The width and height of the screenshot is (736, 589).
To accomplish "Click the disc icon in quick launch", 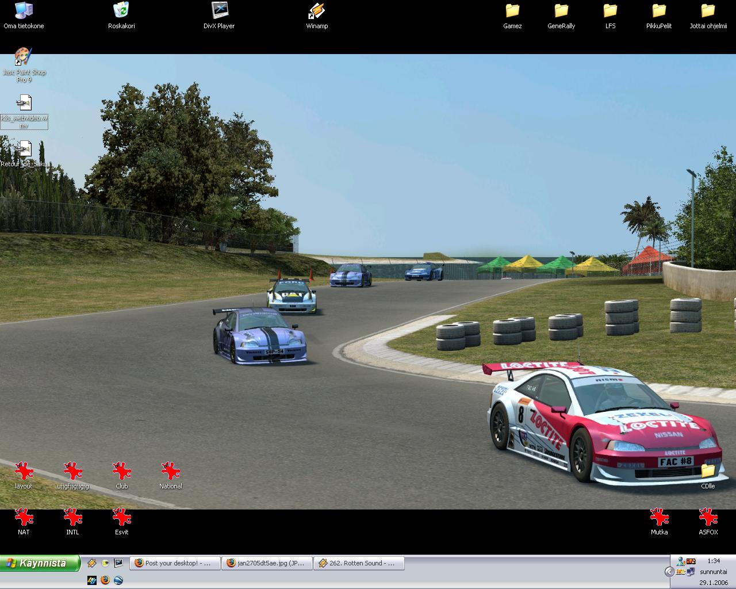I will [x=105, y=563].
